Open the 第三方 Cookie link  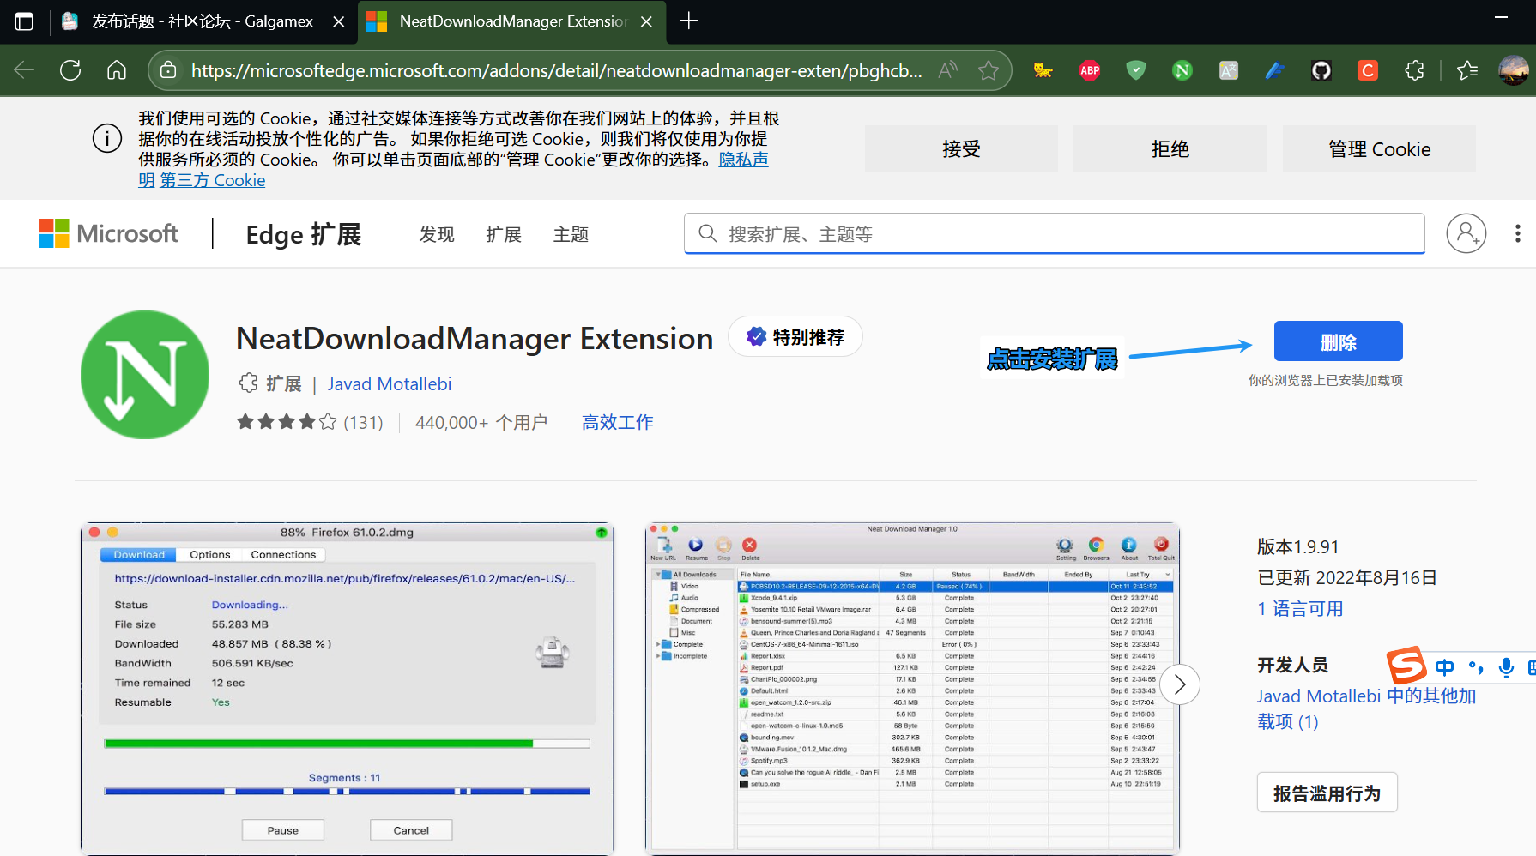click(213, 180)
